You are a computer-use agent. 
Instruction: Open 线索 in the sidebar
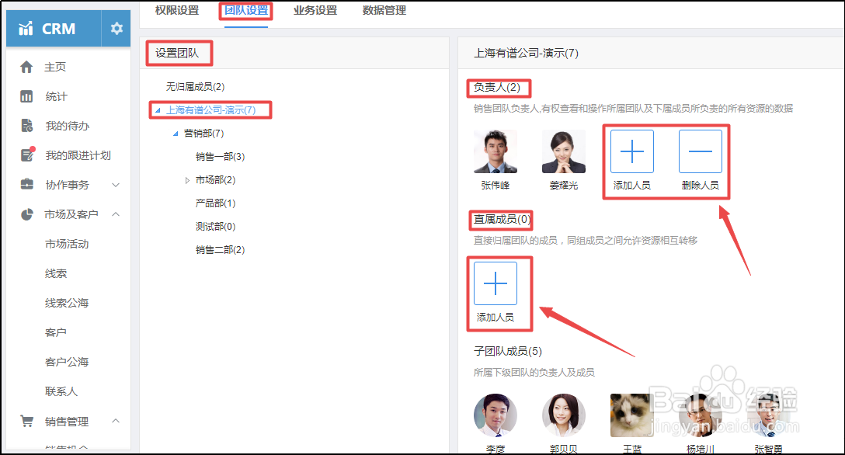coord(56,273)
